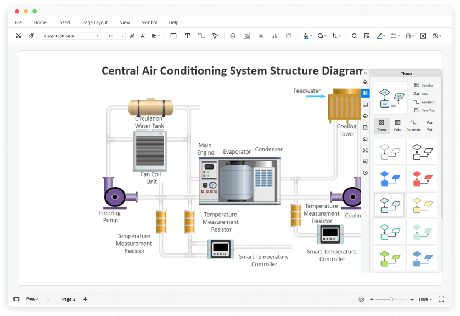Open the Symbol menu
Screen dimensions: 460x316
pyautogui.click(x=149, y=22)
